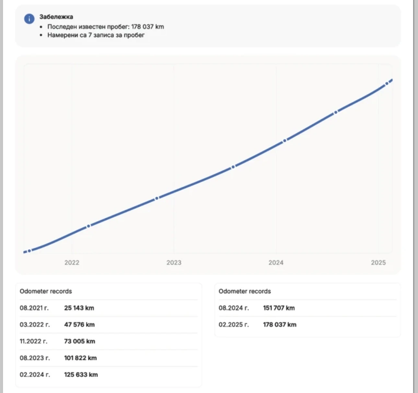Select the 03.2022 point on the mileage line
This screenshot has width=418, height=393.
[x=88, y=226]
